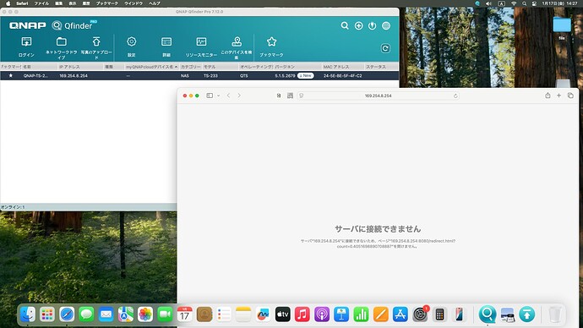Select MAC address 24-5E-BE-5F-4F-C2 cell
Viewport: 583px width, 328px height.
pos(342,76)
